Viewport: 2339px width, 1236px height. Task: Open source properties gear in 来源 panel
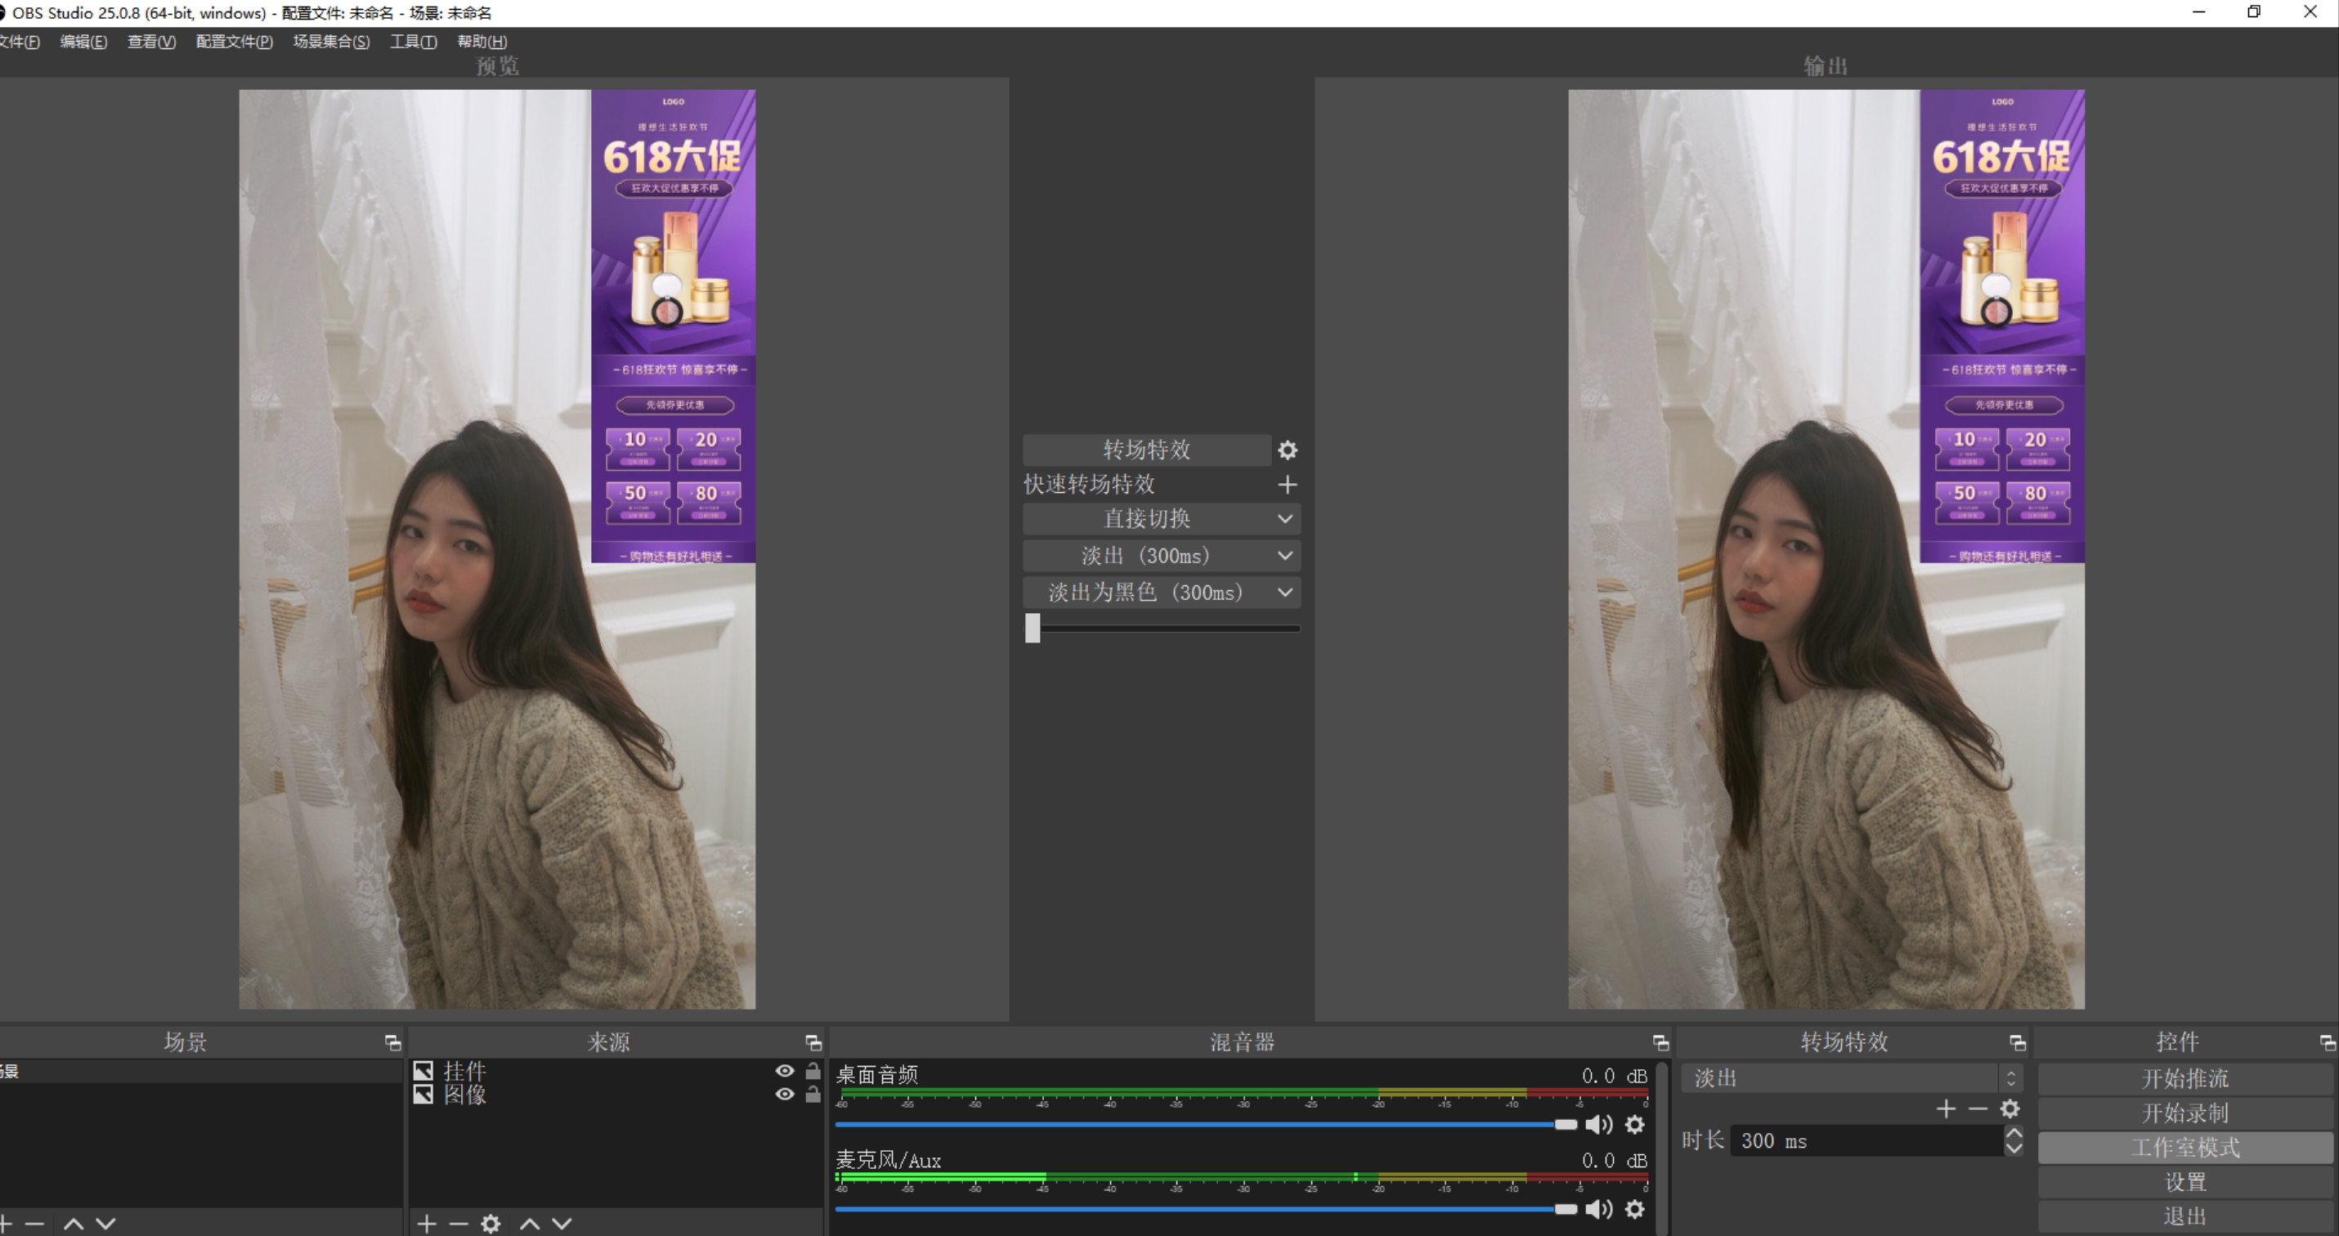coord(491,1225)
